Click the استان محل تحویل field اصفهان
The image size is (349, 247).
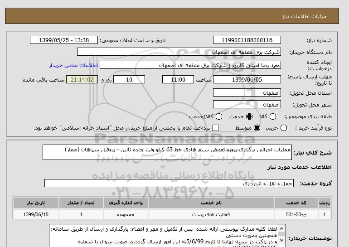pyautogui.click(x=247, y=92)
